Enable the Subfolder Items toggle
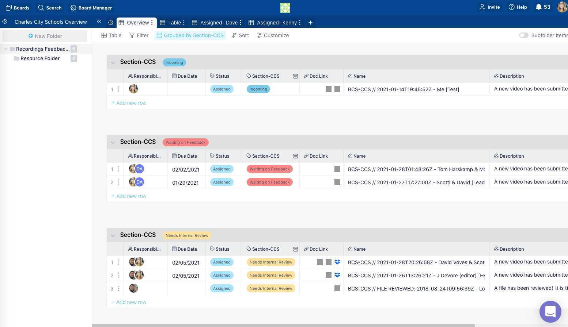Screen dimensions: 568x327 coord(523,35)
